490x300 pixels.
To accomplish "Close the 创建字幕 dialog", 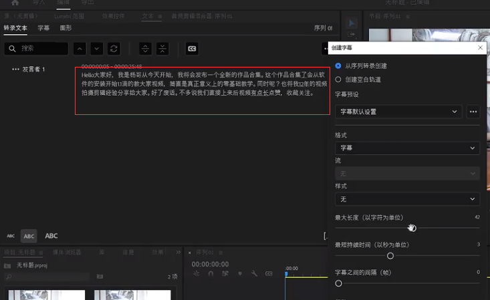I will click(481, 47).
